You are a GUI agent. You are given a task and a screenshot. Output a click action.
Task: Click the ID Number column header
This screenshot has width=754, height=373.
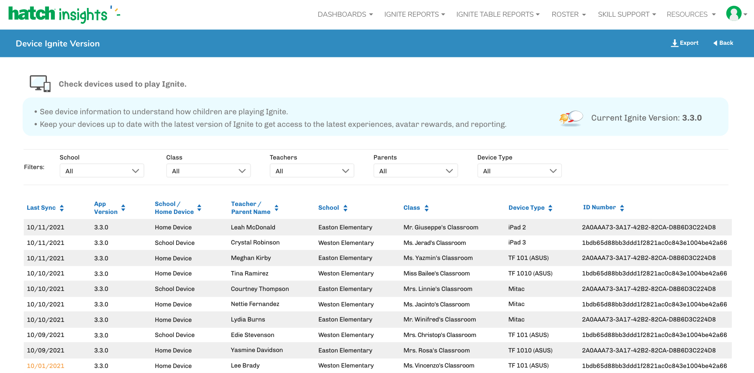pos(599,207)
